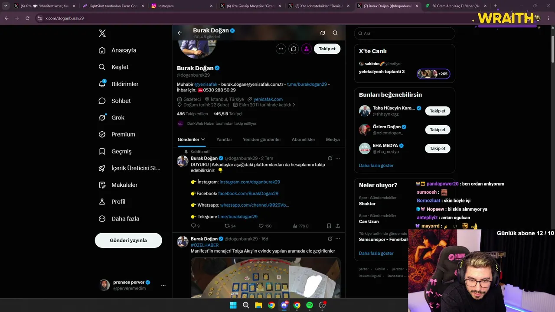Screen dimensions: 555x312
Task: View the 145,5 B Takipçi list
Action: pos(228,114)
